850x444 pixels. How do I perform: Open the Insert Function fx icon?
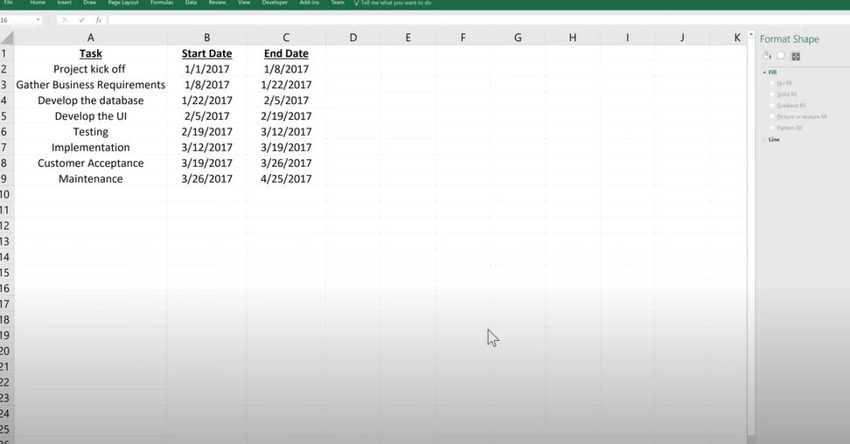click(99, 20)
